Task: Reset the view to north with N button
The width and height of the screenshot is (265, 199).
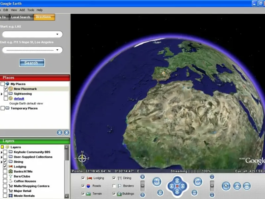Action: pos(160,193)
